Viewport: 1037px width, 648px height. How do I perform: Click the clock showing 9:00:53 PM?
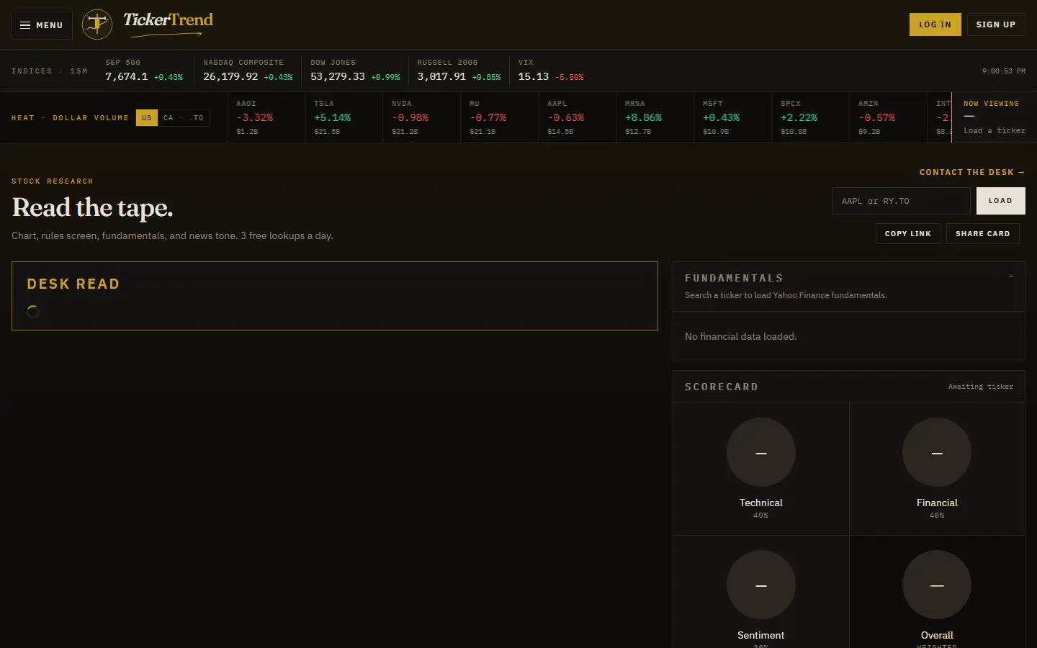[x=1004, y=71]
